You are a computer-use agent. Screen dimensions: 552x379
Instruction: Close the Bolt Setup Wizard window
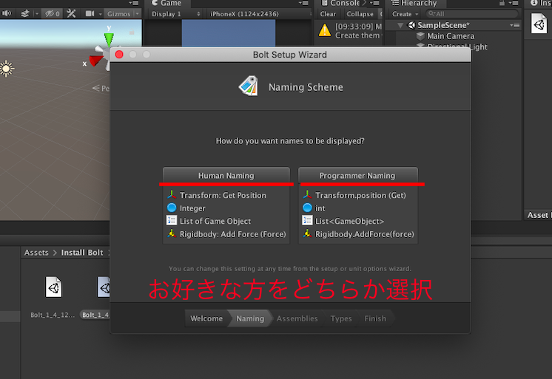pos(119,55)
